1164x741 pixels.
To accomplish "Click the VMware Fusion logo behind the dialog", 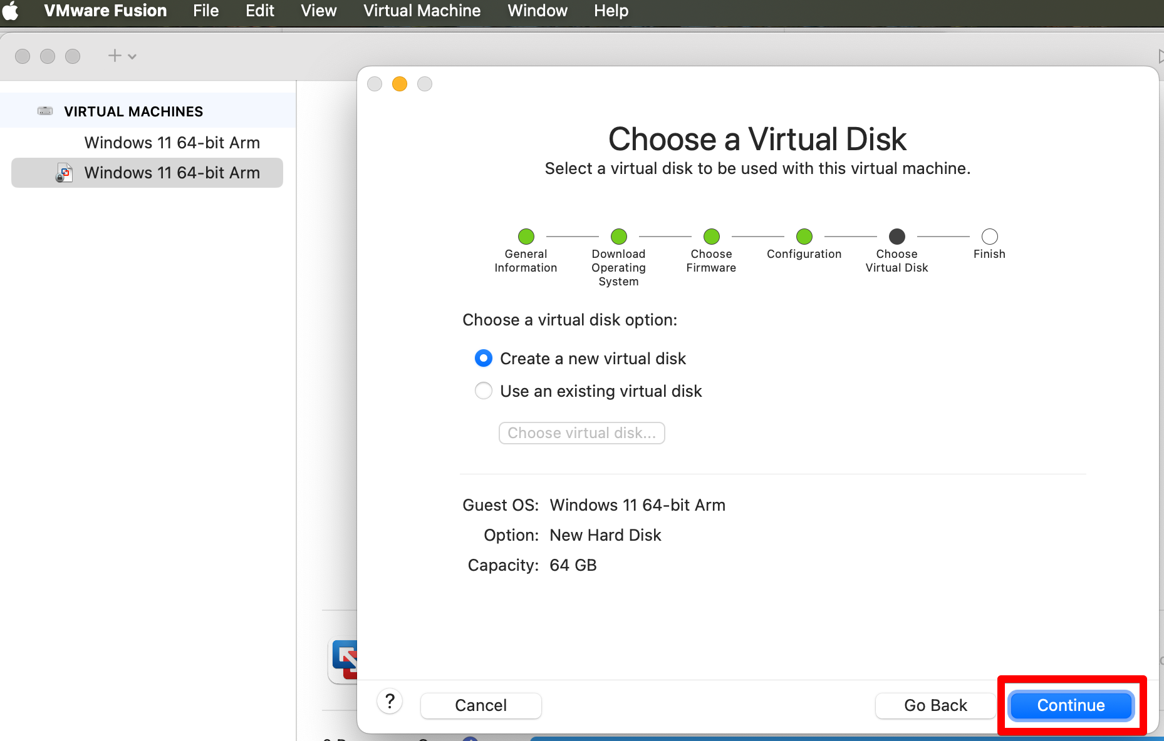I will tap(344, 660).
